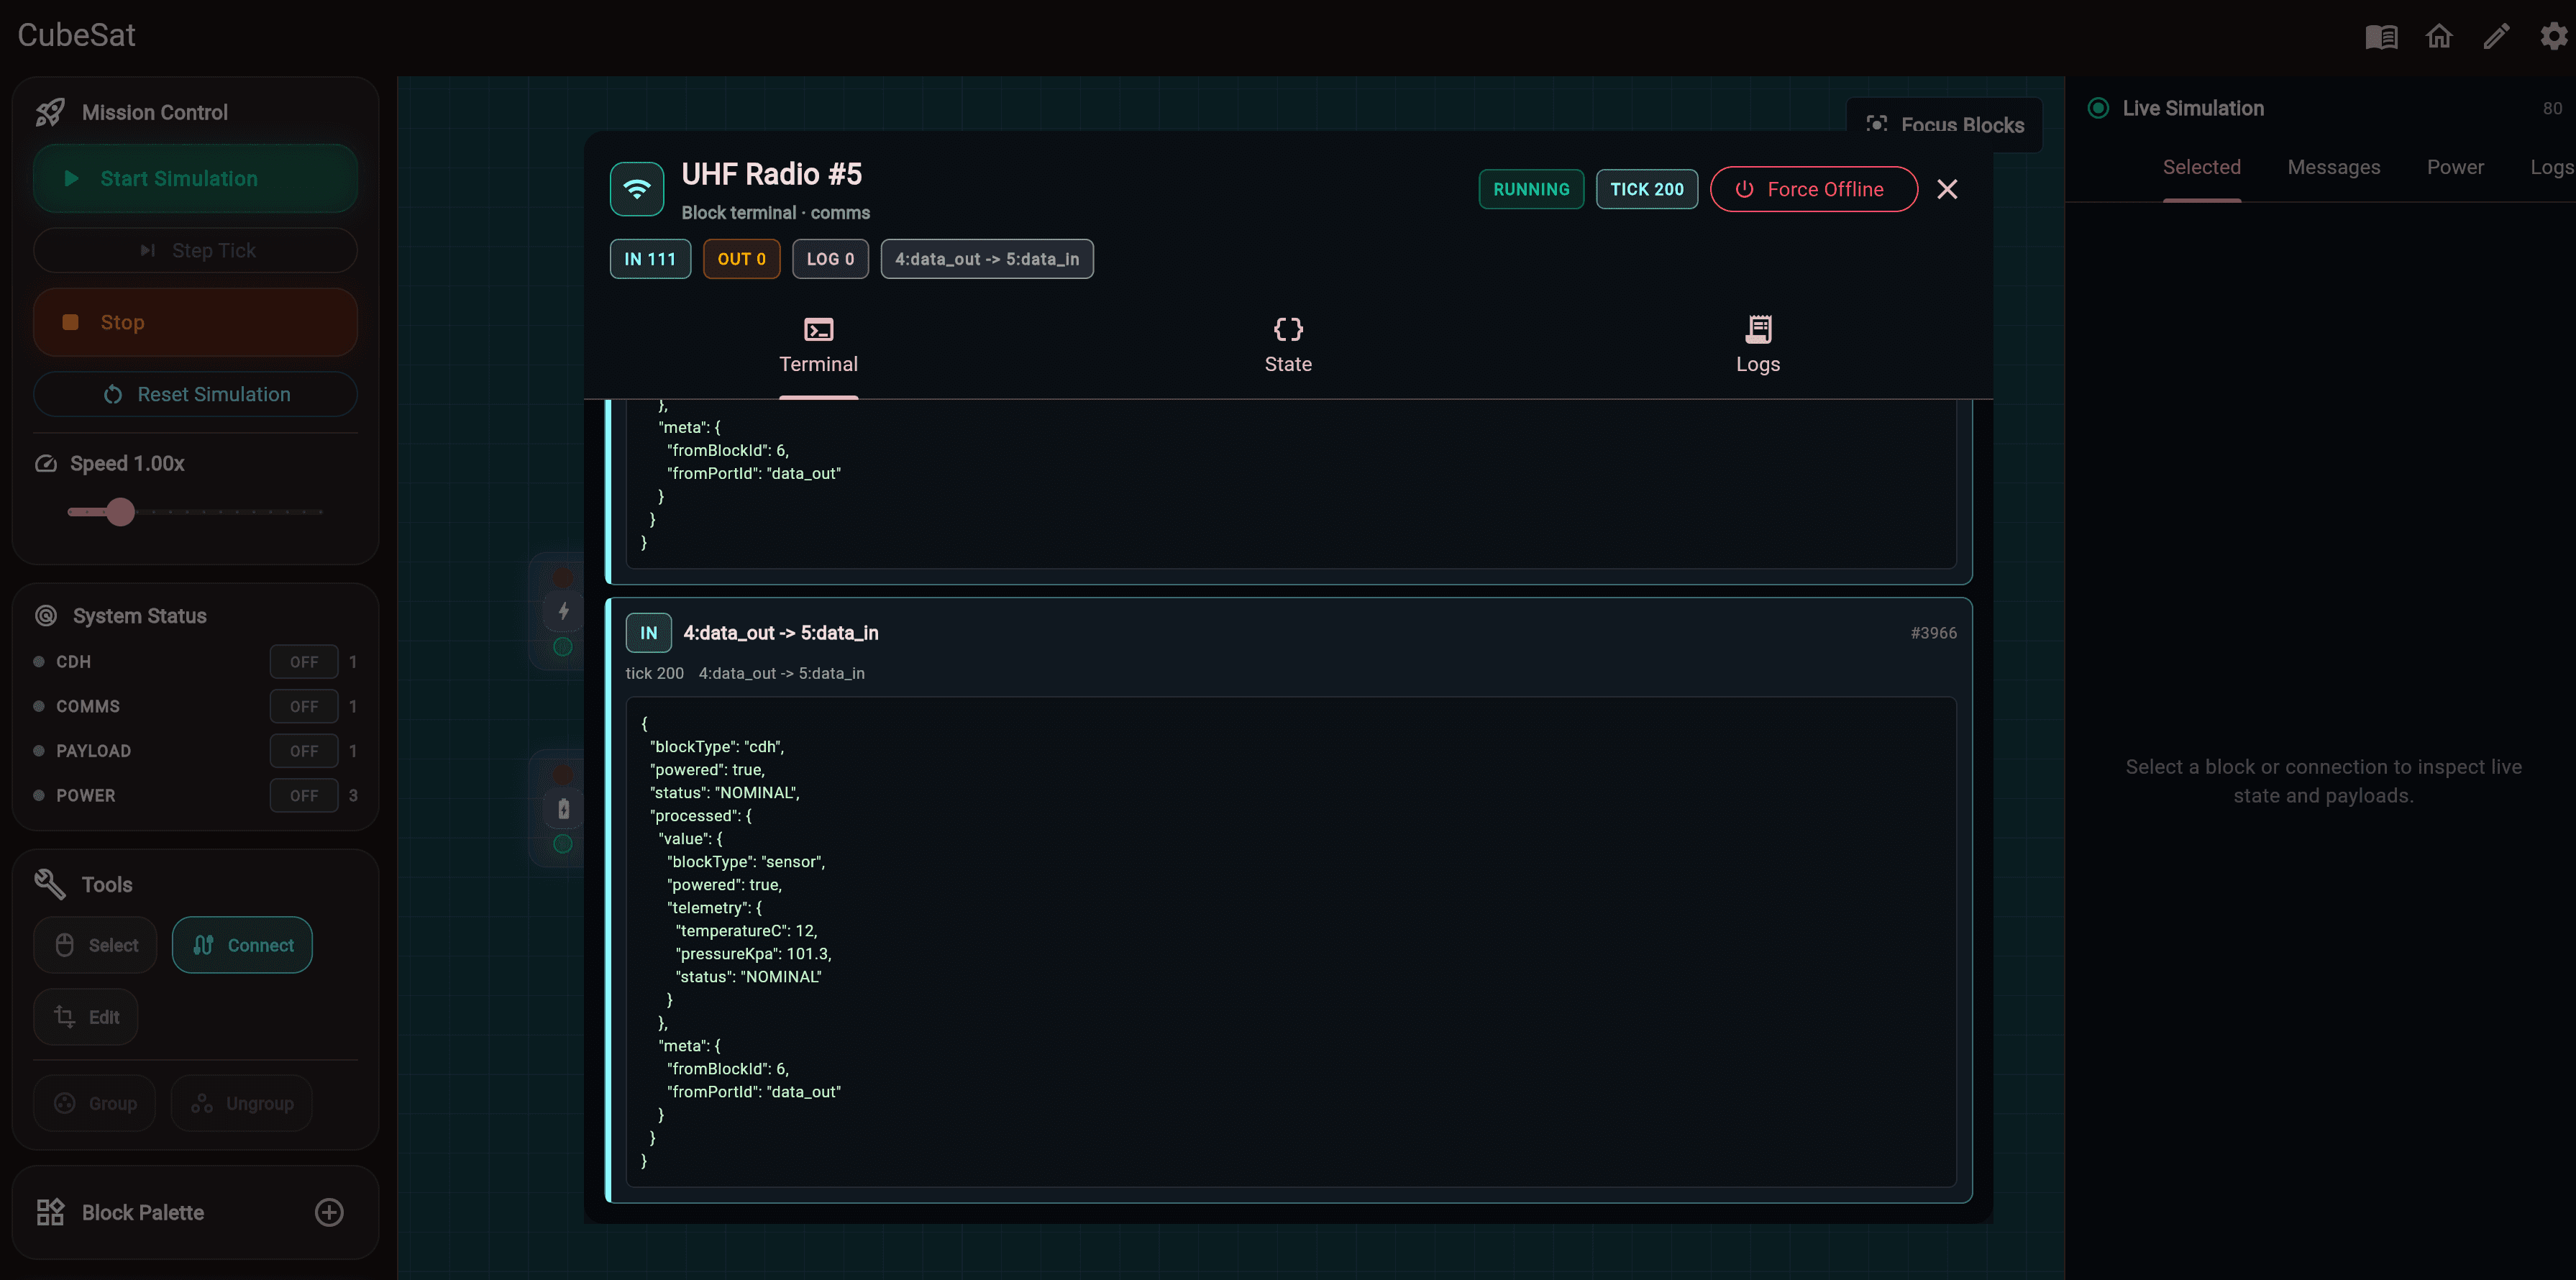2576x1280 pixels.
Task: Open the Power tab
Action: [2455, 167]
